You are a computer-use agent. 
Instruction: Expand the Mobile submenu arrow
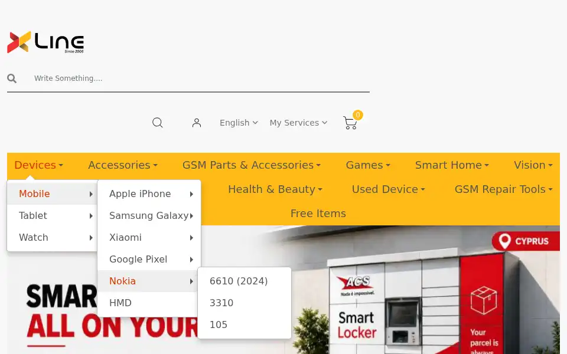[x=91, y=194]
